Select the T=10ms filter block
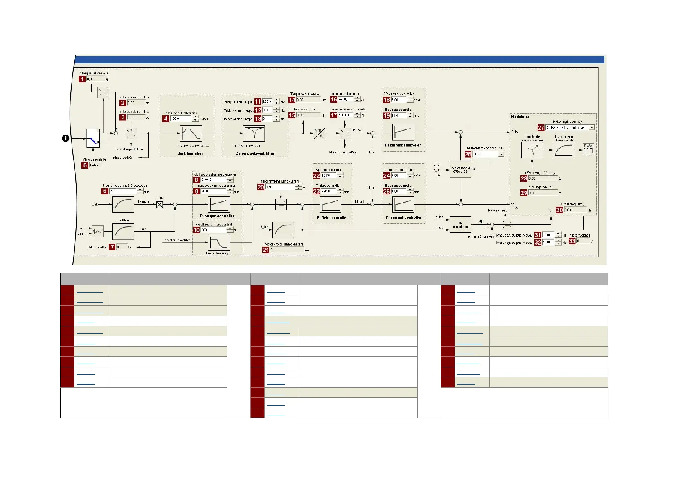The height and width of the screenshot is (487, 689). point(123,232)
